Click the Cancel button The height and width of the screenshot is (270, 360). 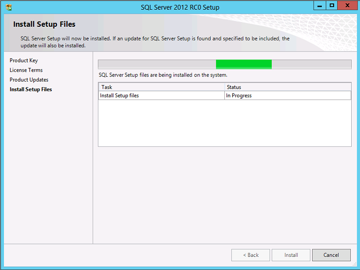click(331, 255)
